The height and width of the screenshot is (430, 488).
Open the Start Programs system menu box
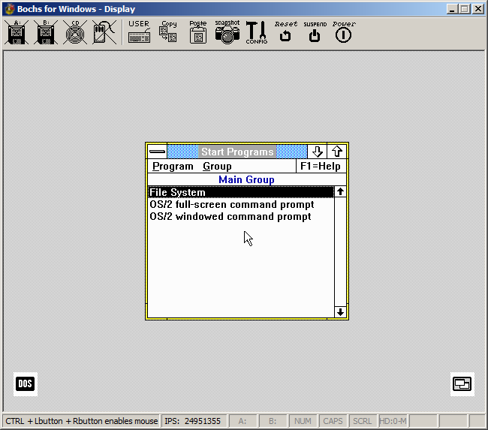coord(157,152)
